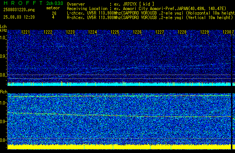Click the 1227 time marker
Image resolution: width=235 pixels, height=153 pixels.
[x=160, y=32]
